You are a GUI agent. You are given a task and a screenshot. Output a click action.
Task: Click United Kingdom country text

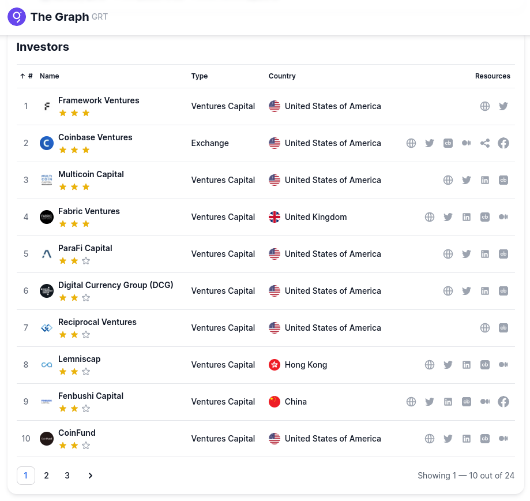click(315, 217)
